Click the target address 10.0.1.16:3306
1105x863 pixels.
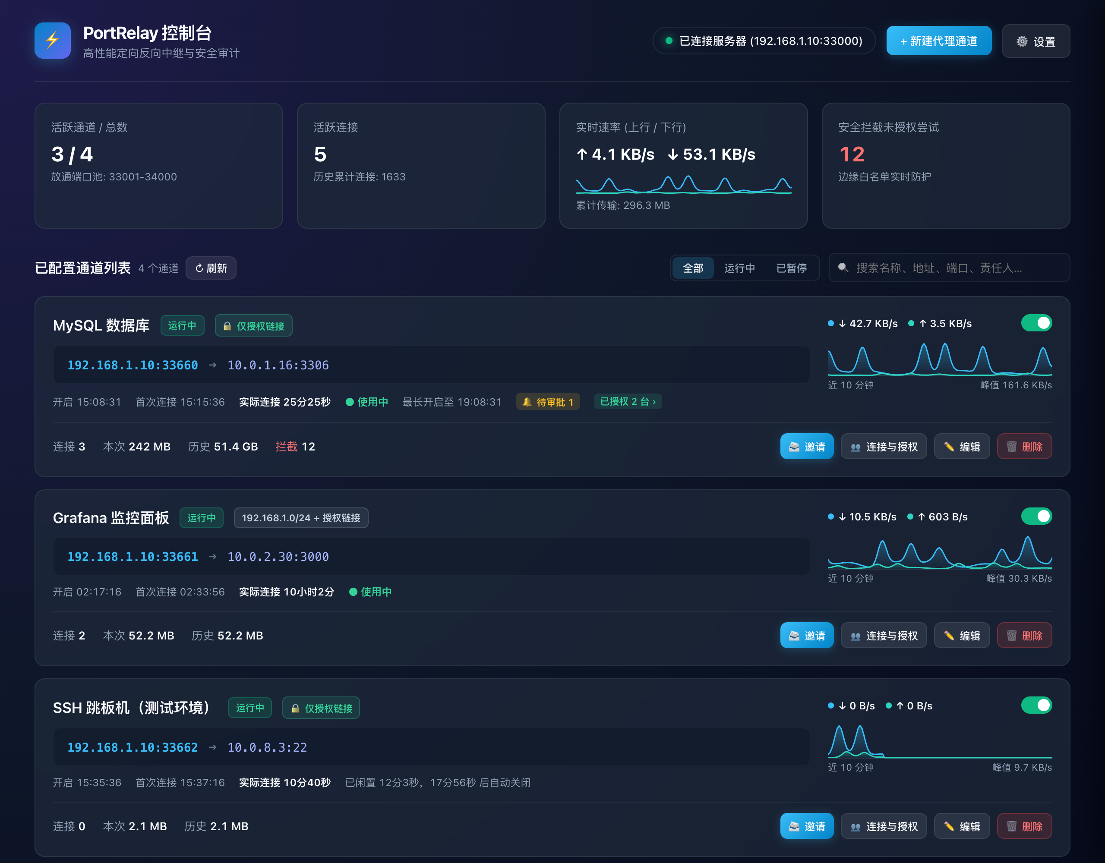tap(278, 365)
